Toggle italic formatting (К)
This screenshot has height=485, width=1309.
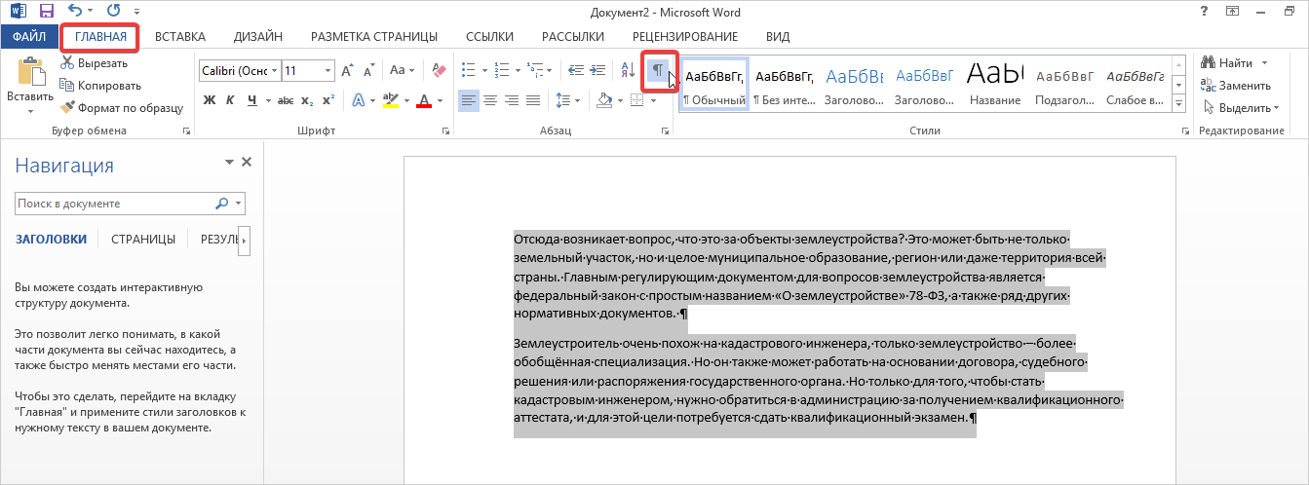[x=231, y=100]
